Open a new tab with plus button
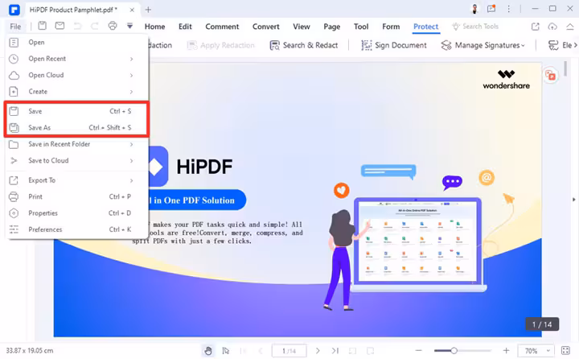This screenshot has width=579, height=359. (x=148, y=10)
